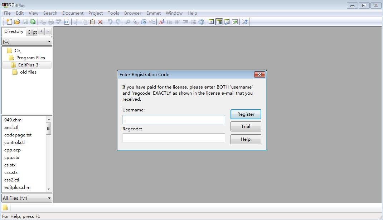Open the Emmet menu

click(x=154, y=13)
